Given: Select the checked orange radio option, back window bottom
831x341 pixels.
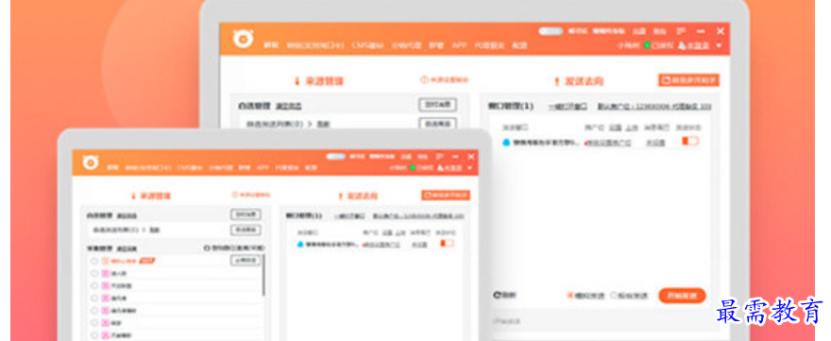Looking at the screenshot, I should point(570,296).
